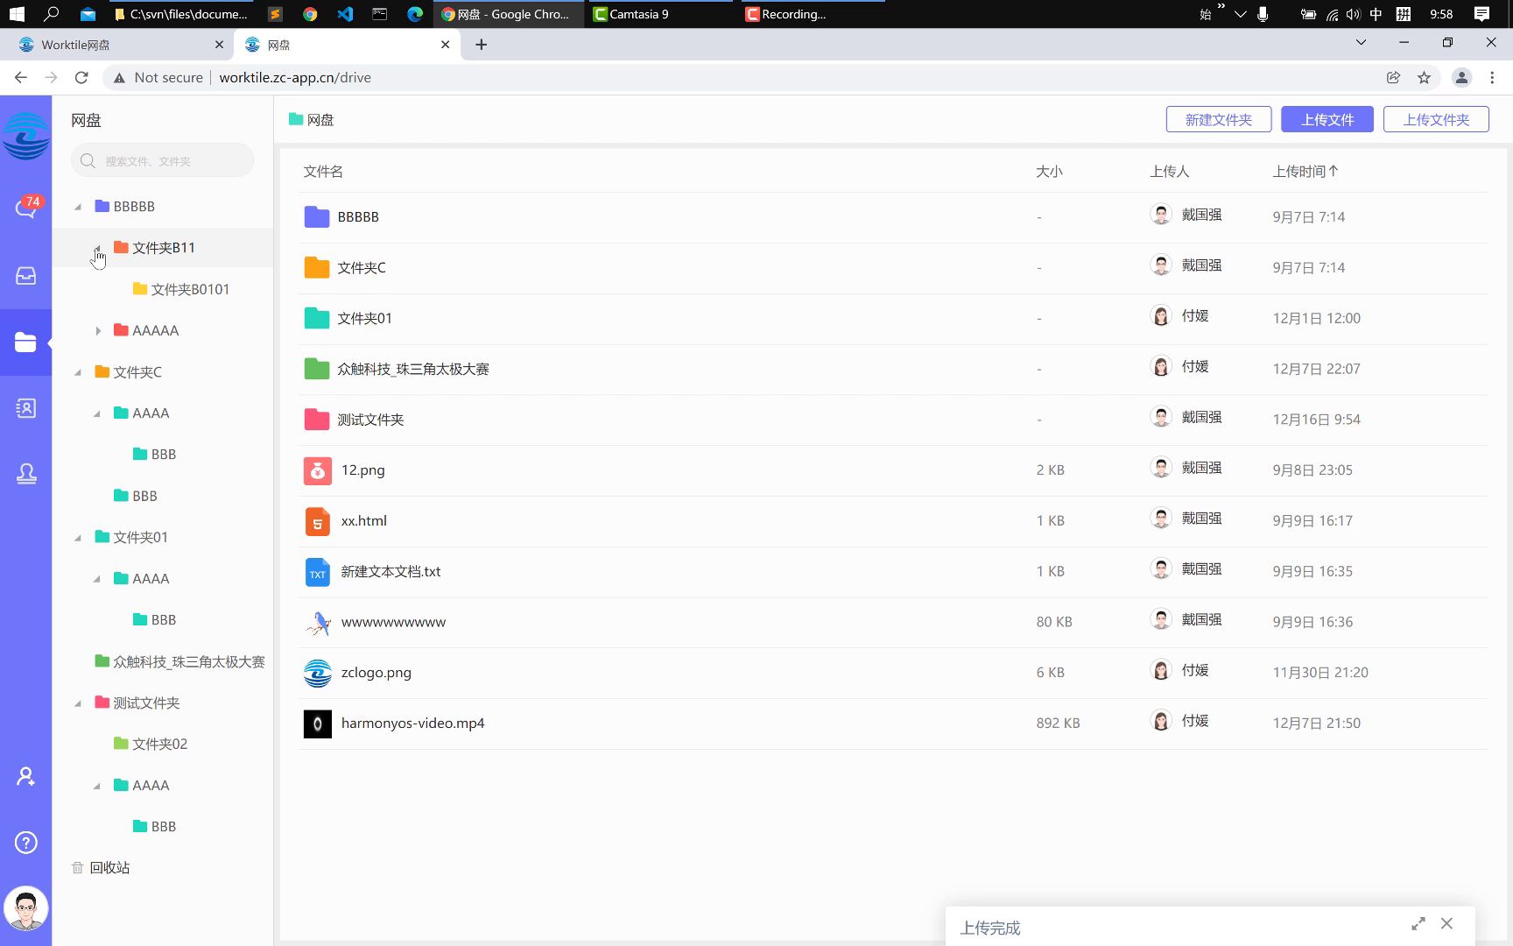Expand the upload completion panel

[x=1418, y=923]
